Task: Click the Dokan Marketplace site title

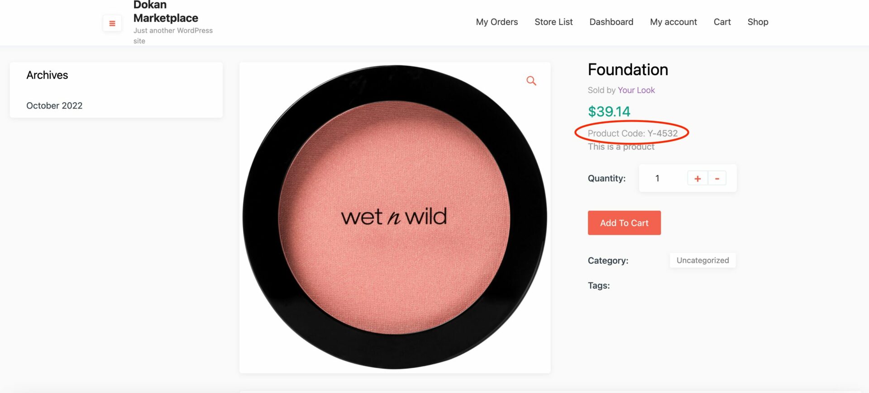Action: [x=165, y=11]
